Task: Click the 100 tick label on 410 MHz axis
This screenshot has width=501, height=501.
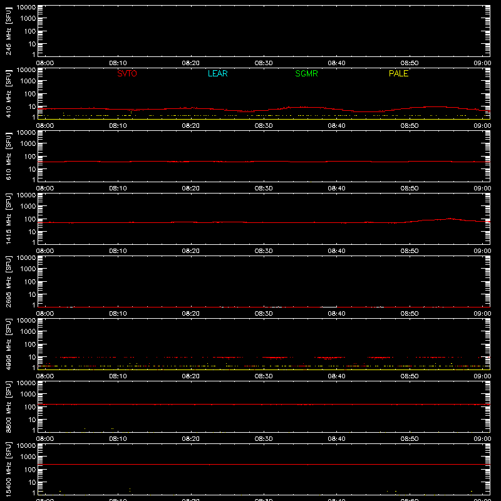Action: tap(30, 94)
